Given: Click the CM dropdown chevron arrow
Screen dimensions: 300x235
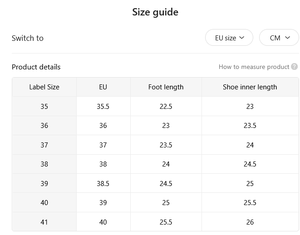Looking at the screenshot, I should click(287, 38).
